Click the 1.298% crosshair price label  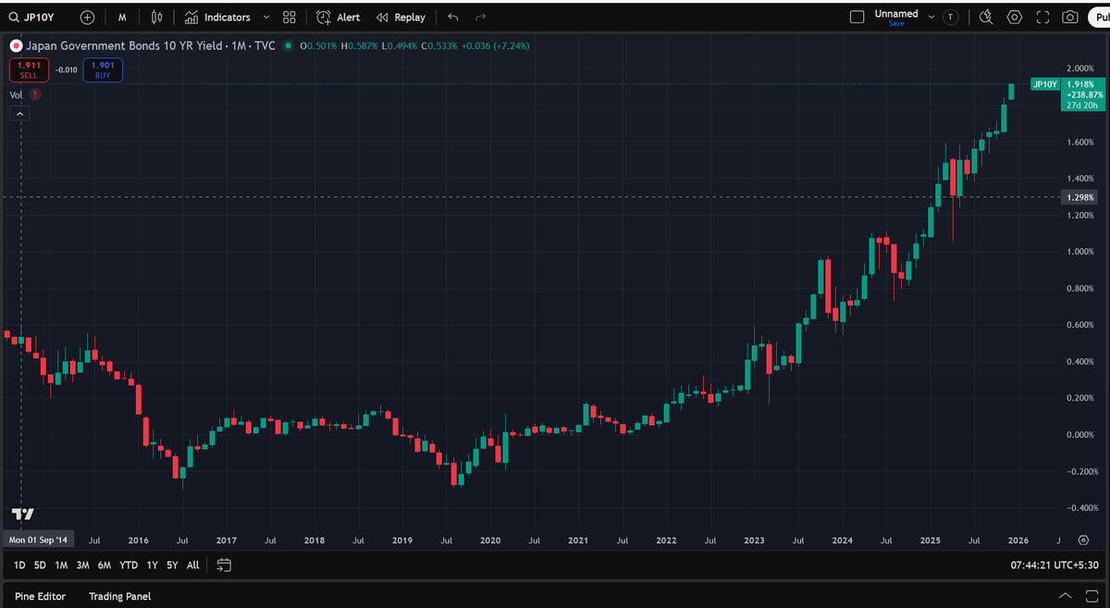(x=1080, y=197)
